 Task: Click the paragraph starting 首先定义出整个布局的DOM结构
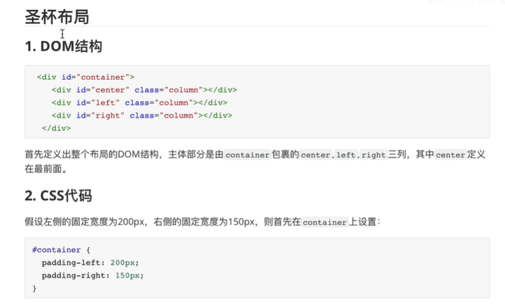[x=255, y=161]
